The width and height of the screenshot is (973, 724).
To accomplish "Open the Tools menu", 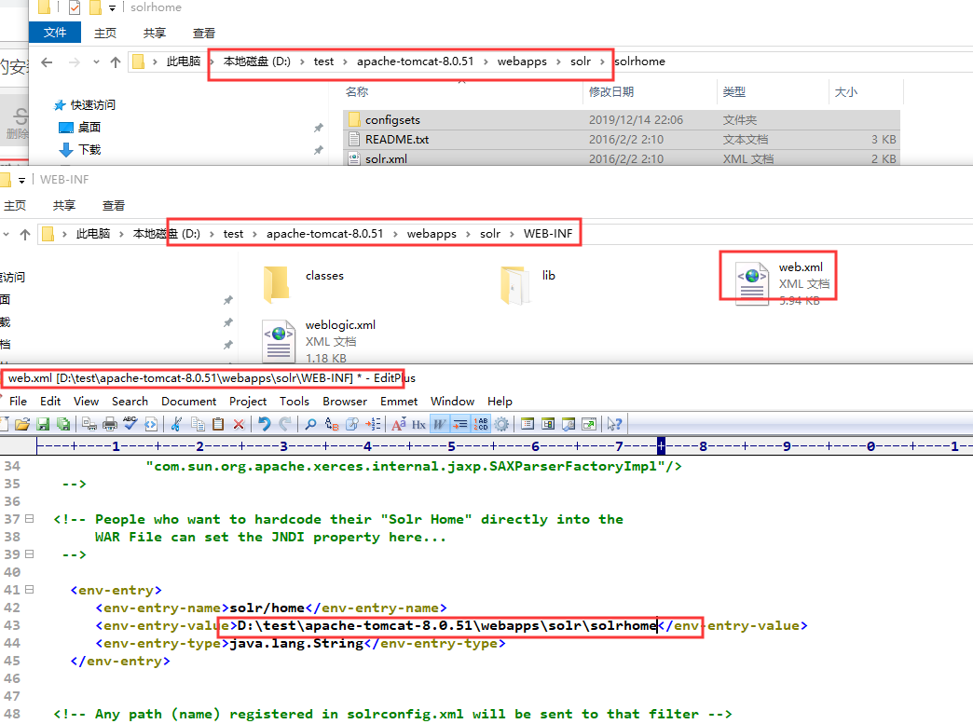I will (295, 402).
